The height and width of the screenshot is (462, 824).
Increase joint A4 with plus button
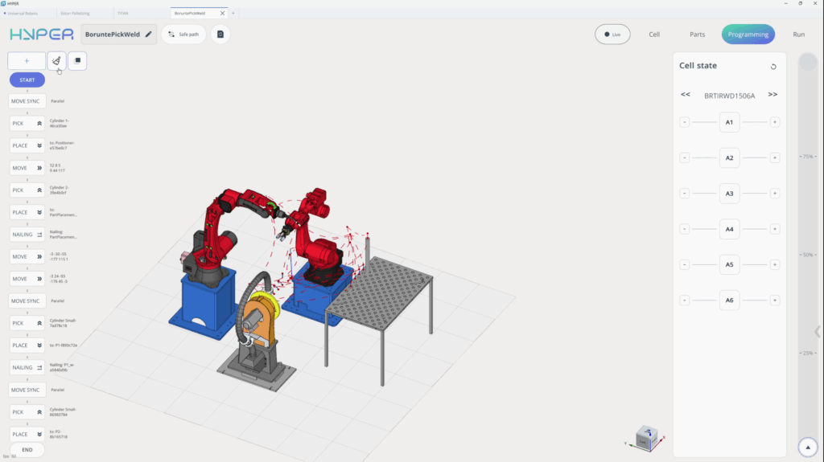tap(775, 229)
